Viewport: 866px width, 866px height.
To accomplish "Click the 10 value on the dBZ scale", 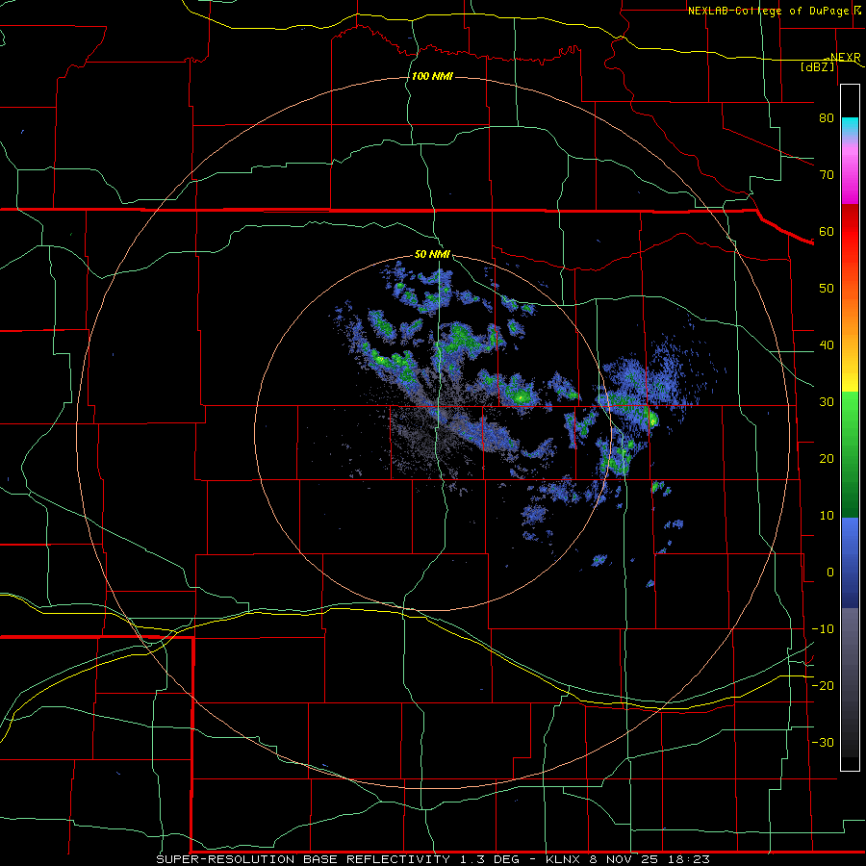I will [x=827, y=516].
